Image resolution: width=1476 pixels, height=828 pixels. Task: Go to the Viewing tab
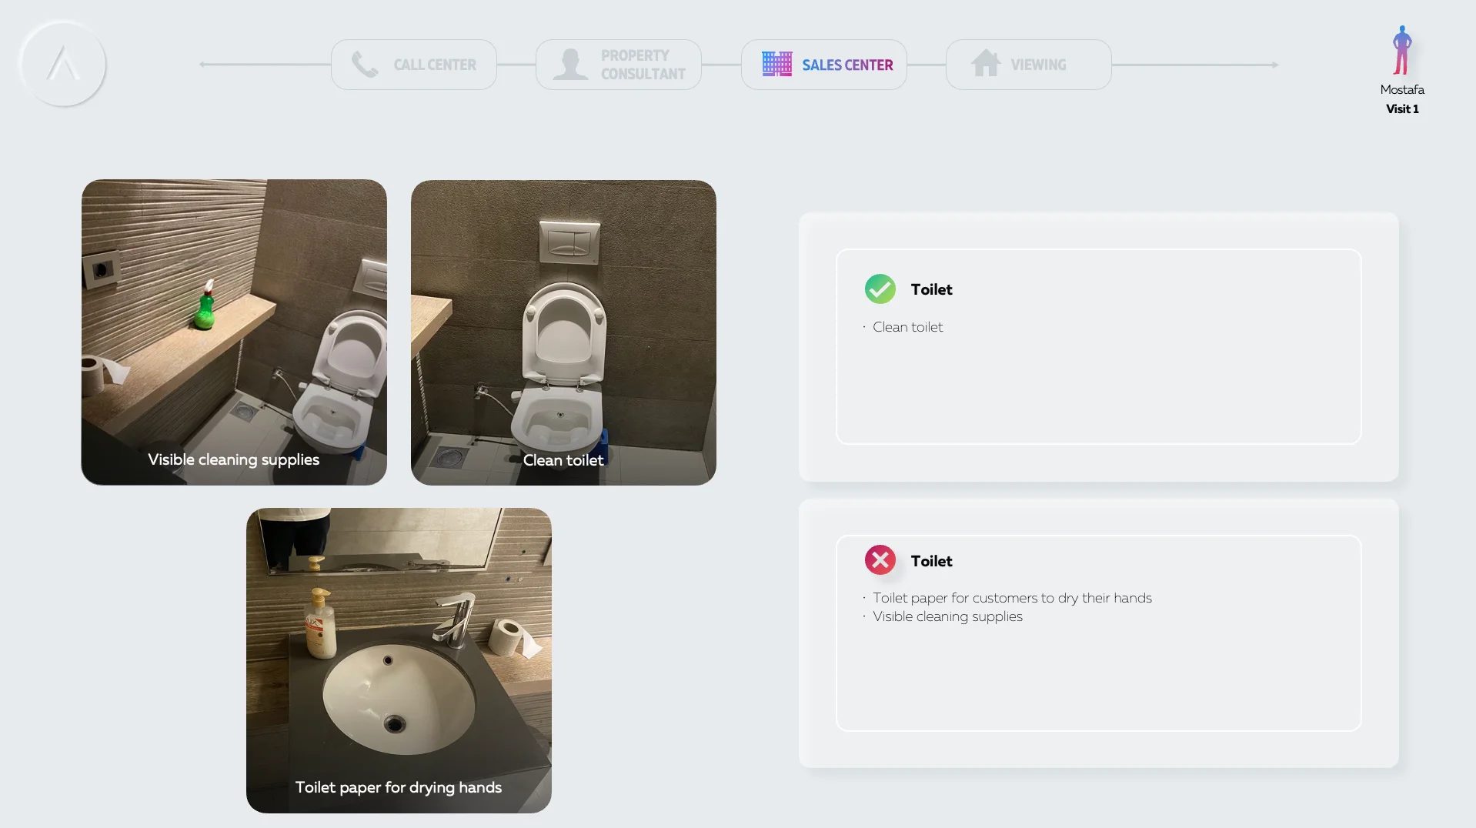pyautogui.click(x=1029, y=65)
